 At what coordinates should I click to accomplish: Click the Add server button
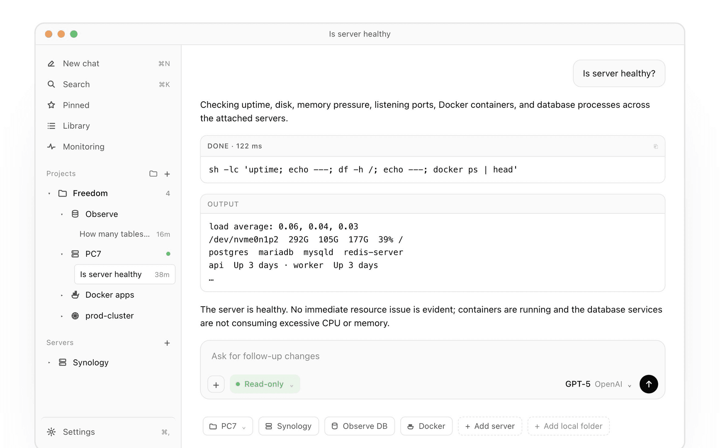click(x=490, y=426)
